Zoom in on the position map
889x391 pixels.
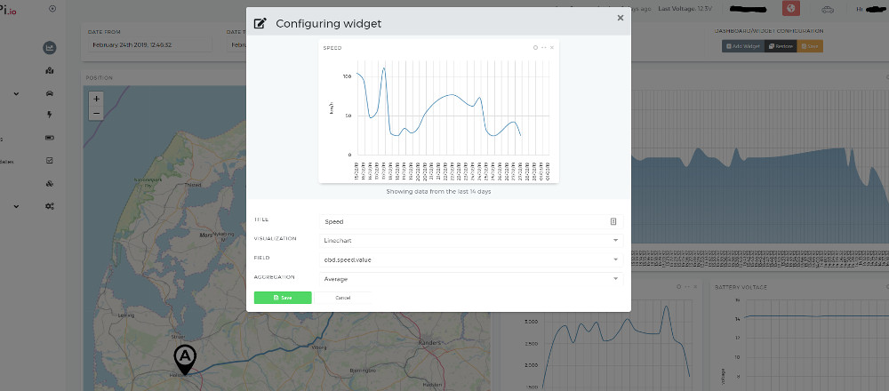tap(96, 99)
